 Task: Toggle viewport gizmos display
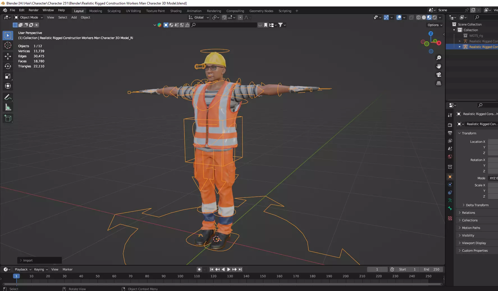386,17
